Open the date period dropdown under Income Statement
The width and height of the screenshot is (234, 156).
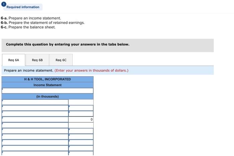coord(47,91)
